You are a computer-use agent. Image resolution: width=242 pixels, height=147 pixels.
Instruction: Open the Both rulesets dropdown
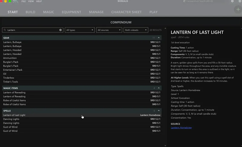(136, 30)
